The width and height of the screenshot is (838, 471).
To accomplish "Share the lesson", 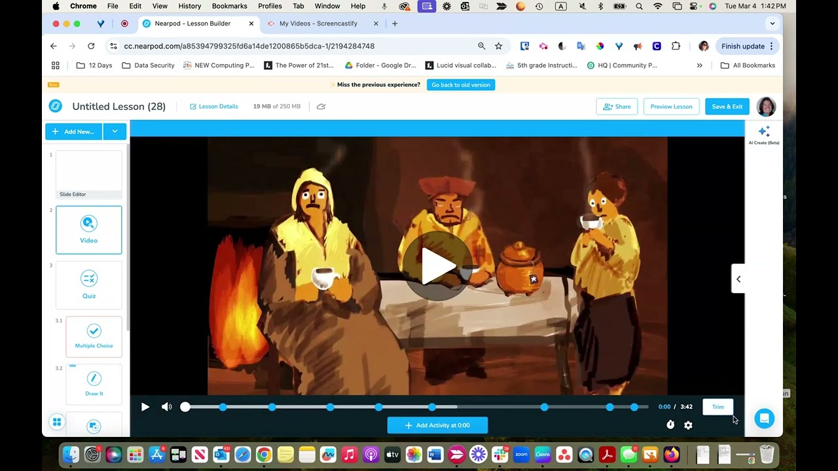I will point(617,107).
